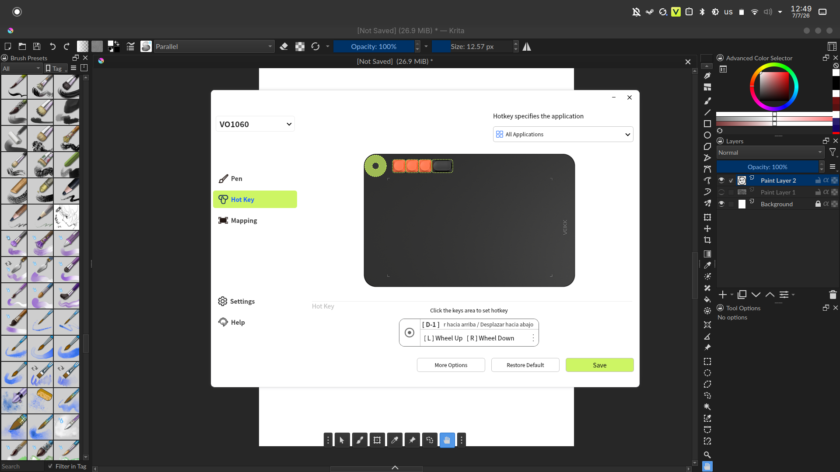Adjust the brush Size slider
The height and width of the screenshot is (472, 840).
[472, 46]
